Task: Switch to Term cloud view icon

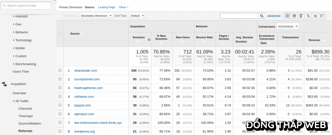Action: (315, 16)
